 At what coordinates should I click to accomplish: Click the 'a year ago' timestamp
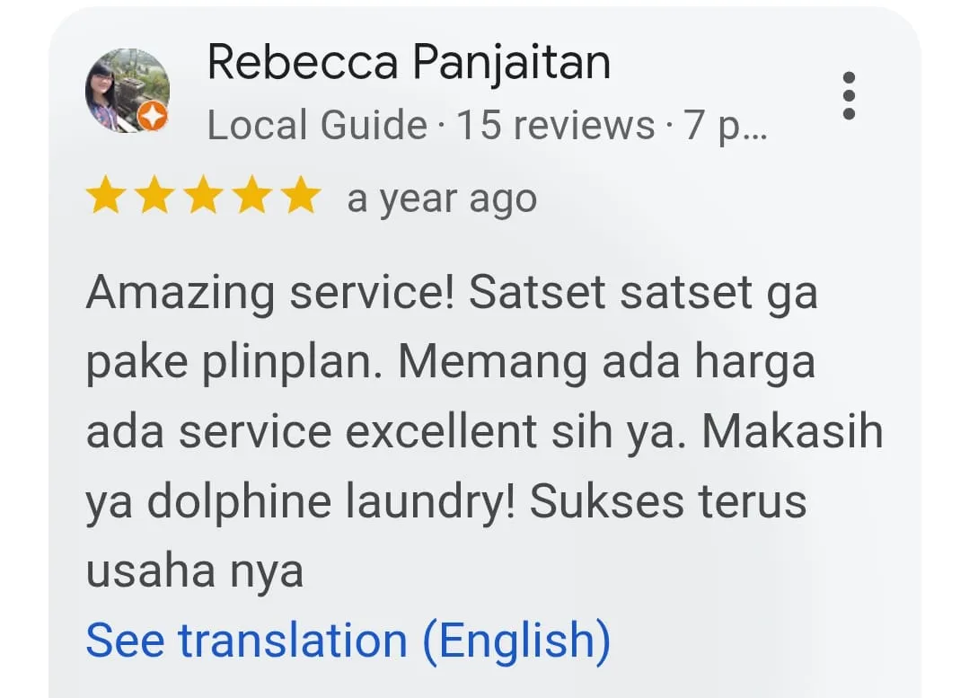point(442,199)
